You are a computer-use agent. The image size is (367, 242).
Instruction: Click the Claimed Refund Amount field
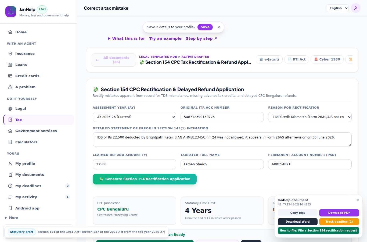[x=134, y=164]
